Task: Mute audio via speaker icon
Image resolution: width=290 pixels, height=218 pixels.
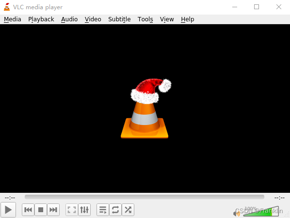Action: pyautogui.click(x=236, y=214)
